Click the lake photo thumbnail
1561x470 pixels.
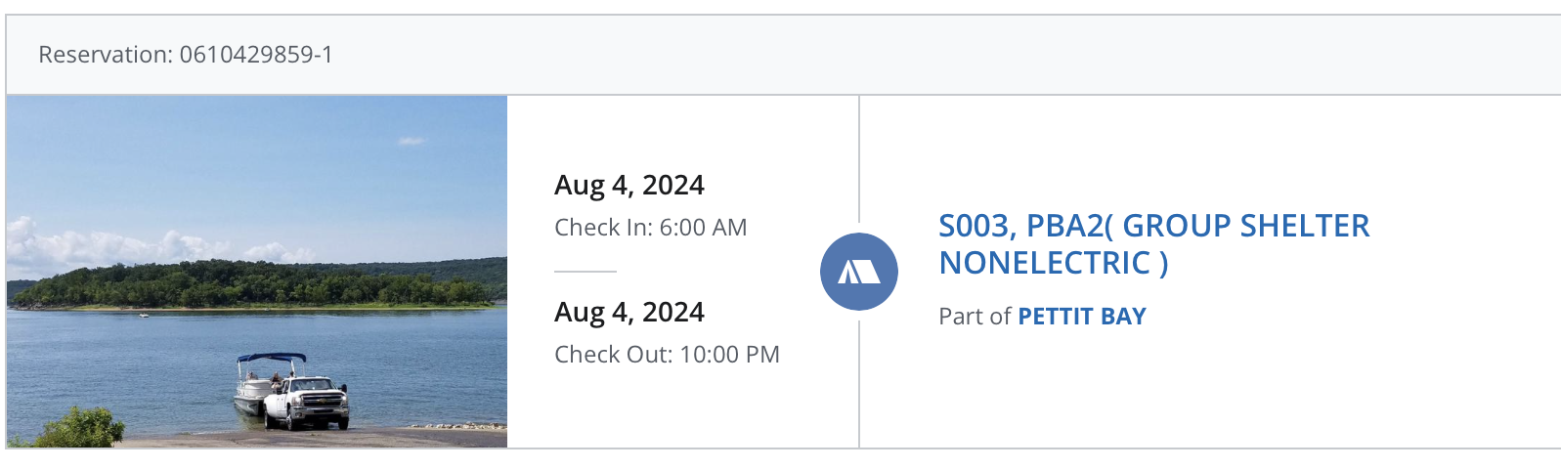coord(256,195)
